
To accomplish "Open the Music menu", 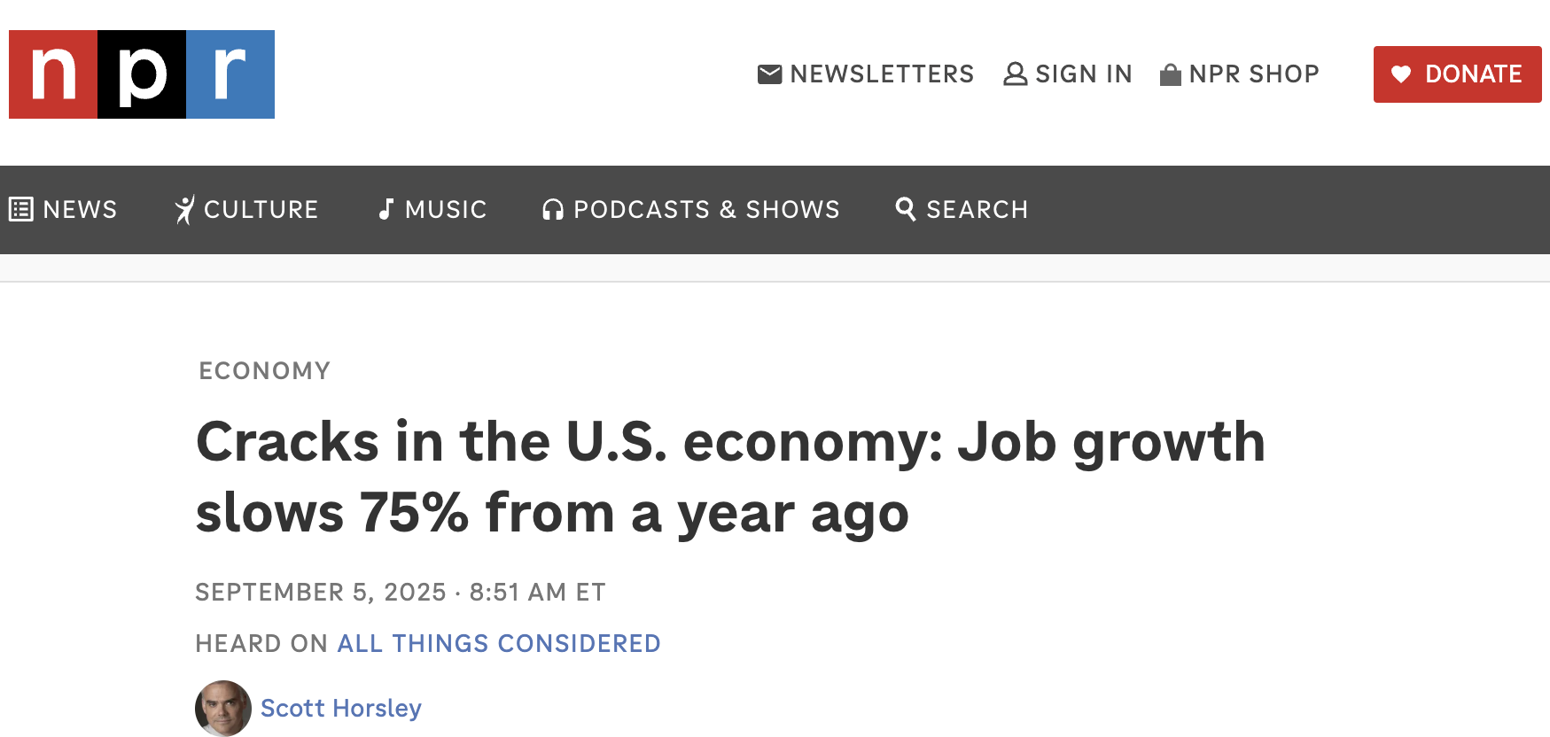I will pos(445,209).
